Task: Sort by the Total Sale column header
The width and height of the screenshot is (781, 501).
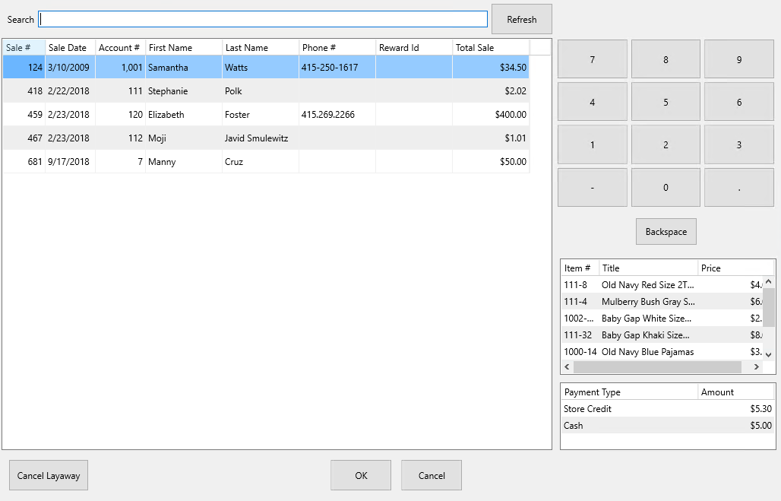Action: pos(491,48)
